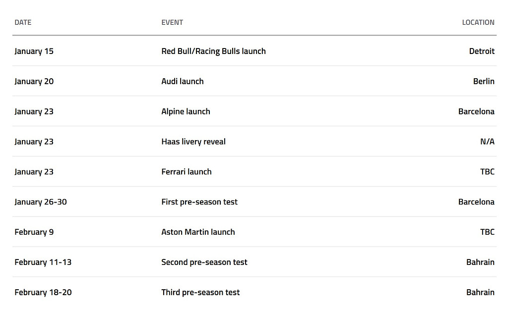Click the Audi launch event text
Screen dimensions: 508x311
[x=182, y=81]
